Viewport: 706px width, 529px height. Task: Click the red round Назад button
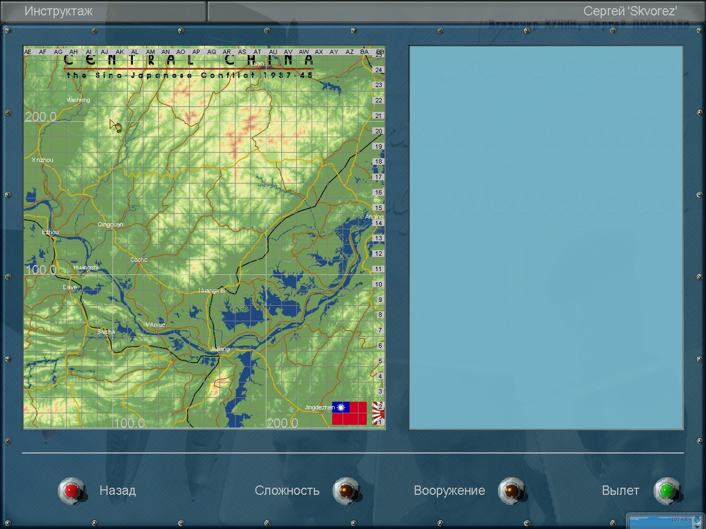click(72, 490)
